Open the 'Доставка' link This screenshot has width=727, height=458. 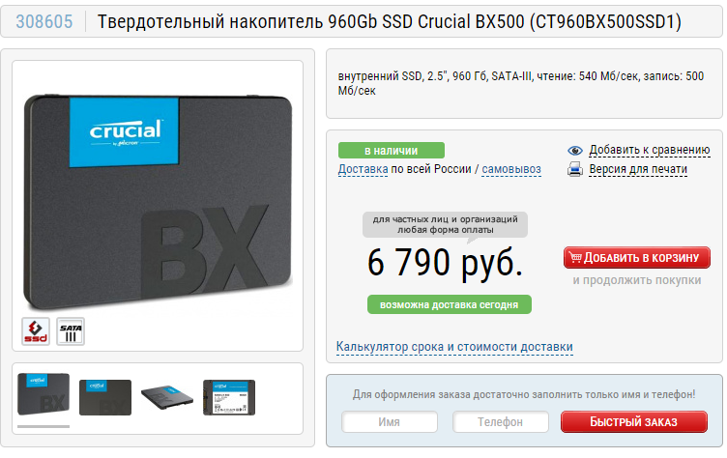click(363, 169)
